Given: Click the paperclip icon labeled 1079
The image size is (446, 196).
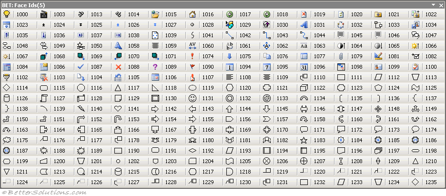Looking at the screenshot, I should [341, 56].
